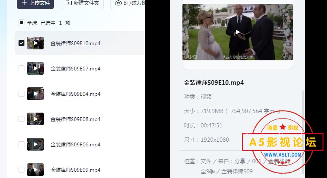Check the box for 金装律师S09E07.mp4
The image size is (327, 178).
click(x=21, y=68)
